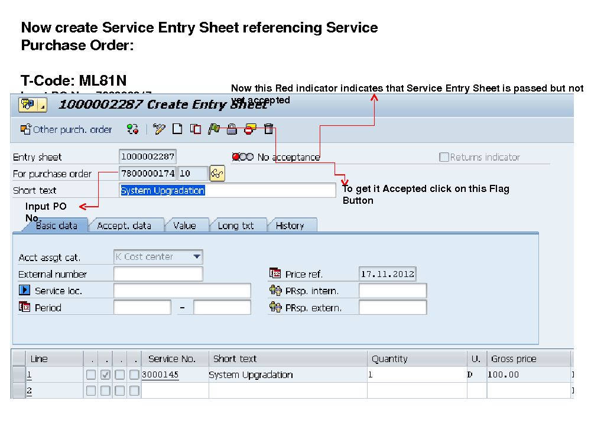Copy entry sheet using the copy icon
Viewport: 591px width, 443px height.
click(x=196, y=129)
